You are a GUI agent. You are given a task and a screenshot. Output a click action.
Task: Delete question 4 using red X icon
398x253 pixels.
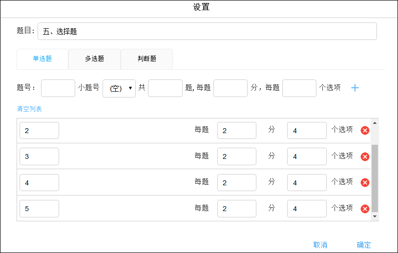pyautogui.click(x=365, y=182)
